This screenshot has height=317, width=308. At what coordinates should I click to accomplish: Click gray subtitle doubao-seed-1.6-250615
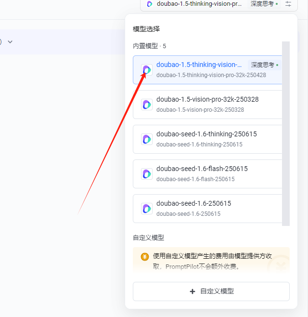click(x=189, y=214)
